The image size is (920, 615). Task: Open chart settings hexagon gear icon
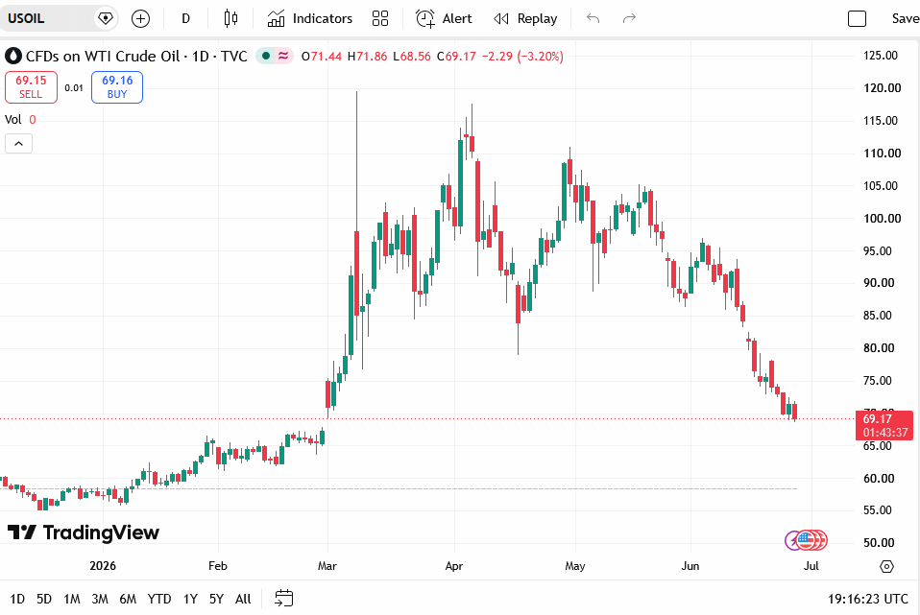[886, 566]
